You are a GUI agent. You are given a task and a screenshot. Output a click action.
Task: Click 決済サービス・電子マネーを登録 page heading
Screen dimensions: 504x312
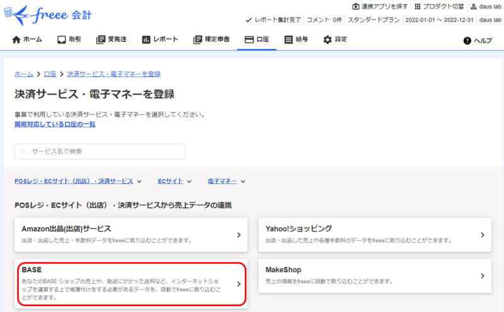point(94,95)
